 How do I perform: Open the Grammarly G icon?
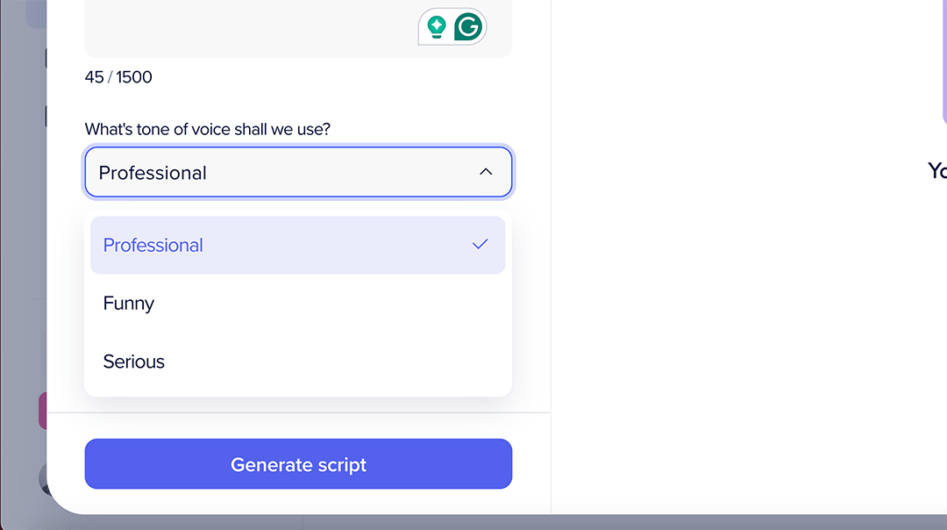tap(468, 26)
